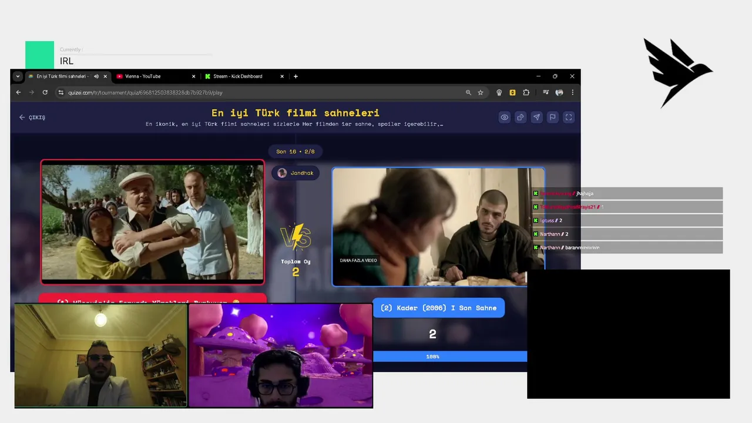Open the media control playlist icon

(x=546, y=92)
